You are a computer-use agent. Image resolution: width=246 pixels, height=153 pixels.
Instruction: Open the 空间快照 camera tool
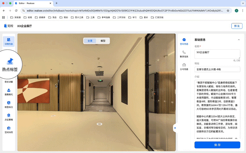coord(9,130)
